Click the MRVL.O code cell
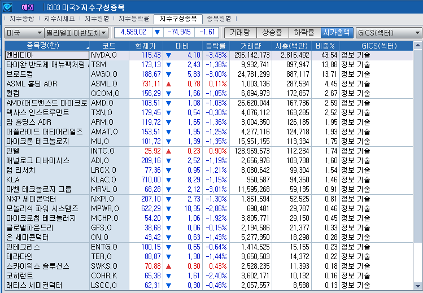This screenshot has width=423, height=293. pyautogui.click(x=109, y=190)
